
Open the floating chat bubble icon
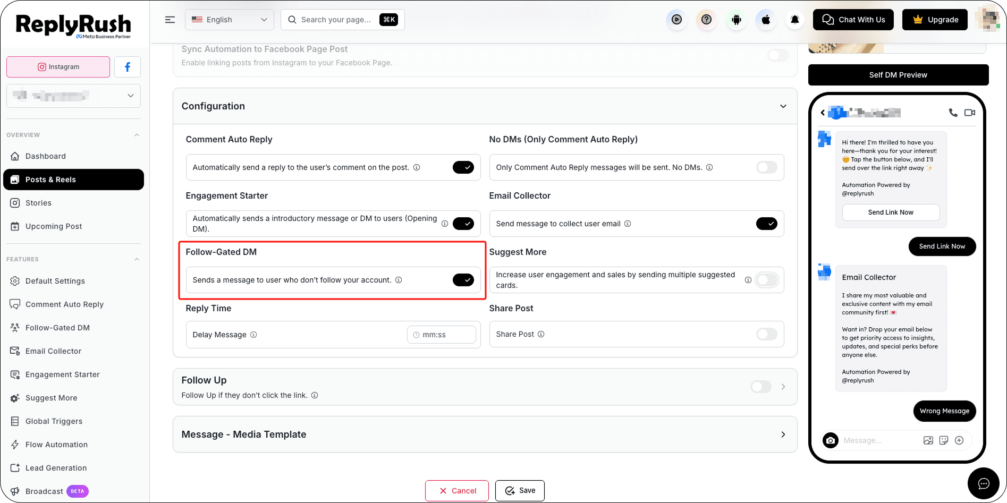[984, 483]
